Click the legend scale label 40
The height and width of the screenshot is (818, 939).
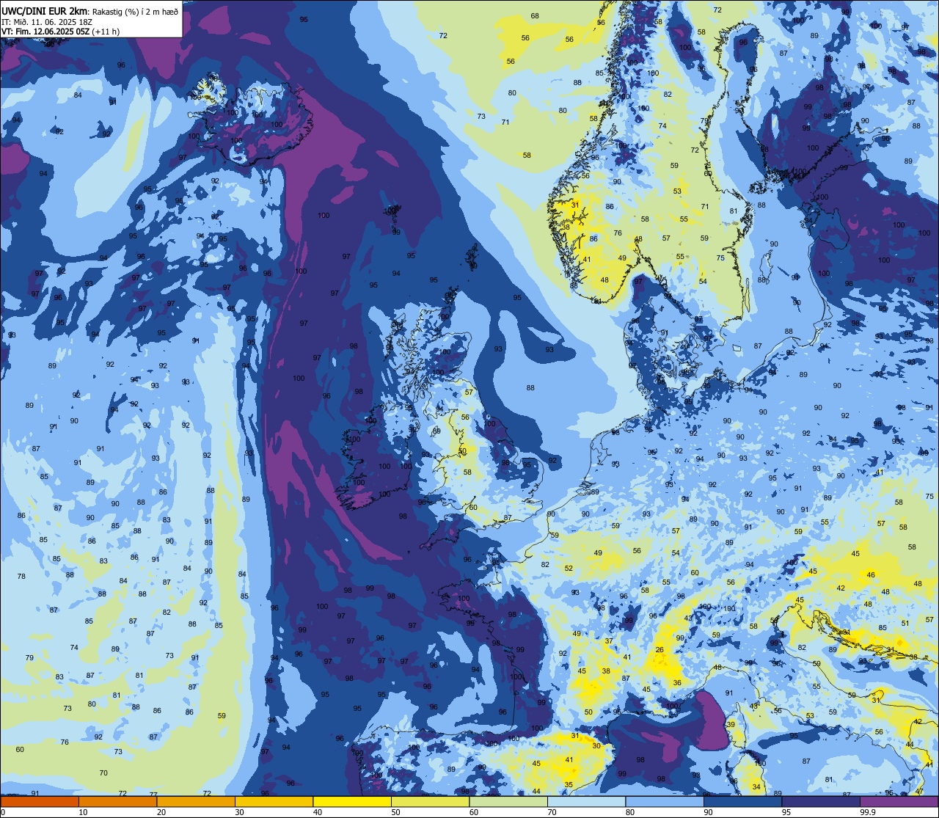coord(318,812)
